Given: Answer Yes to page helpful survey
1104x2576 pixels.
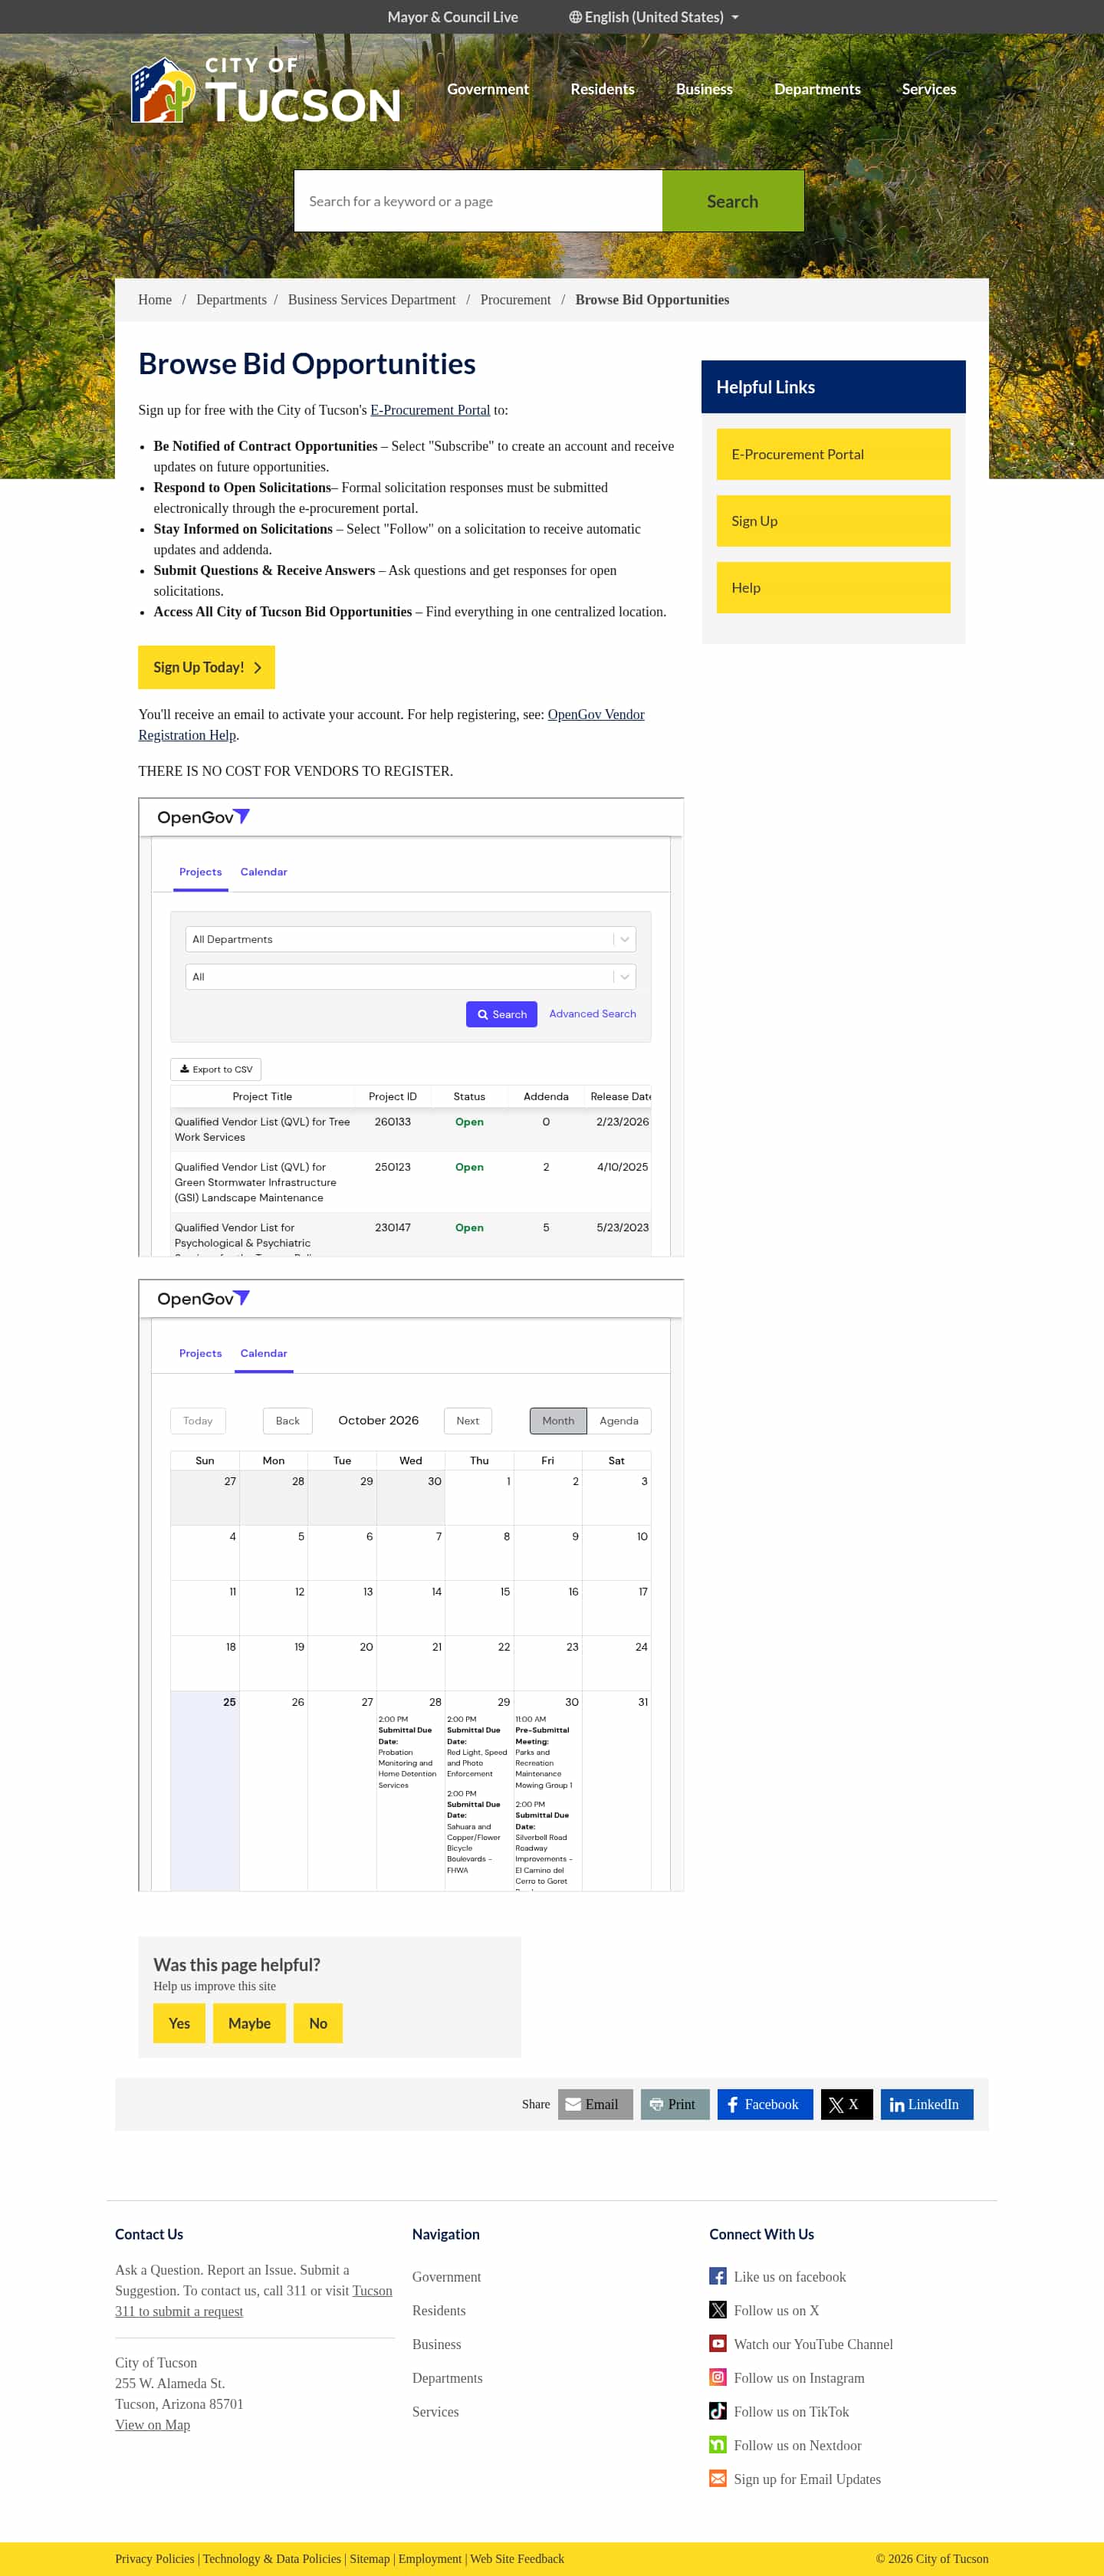Looking at the screenshot, I should [179, 2023].
